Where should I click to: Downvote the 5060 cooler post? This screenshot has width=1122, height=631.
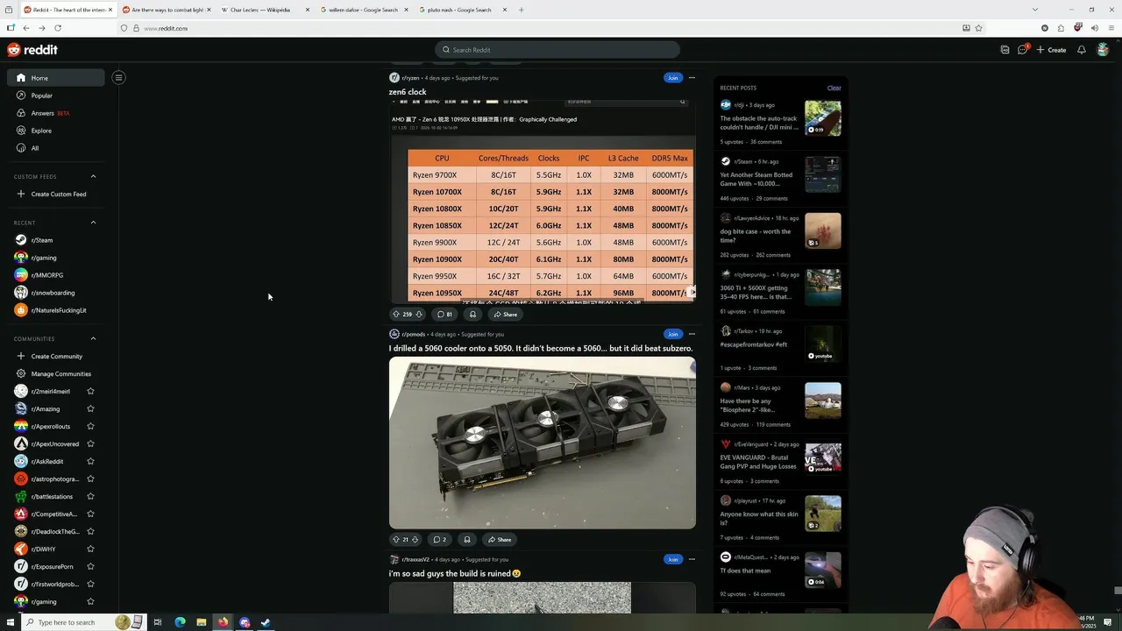(x=415, y=539)
